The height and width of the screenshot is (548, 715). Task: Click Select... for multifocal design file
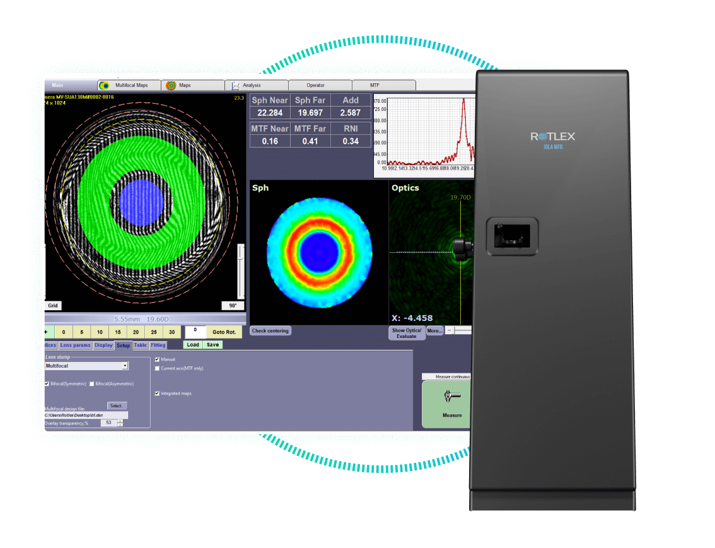coord(117,405)
